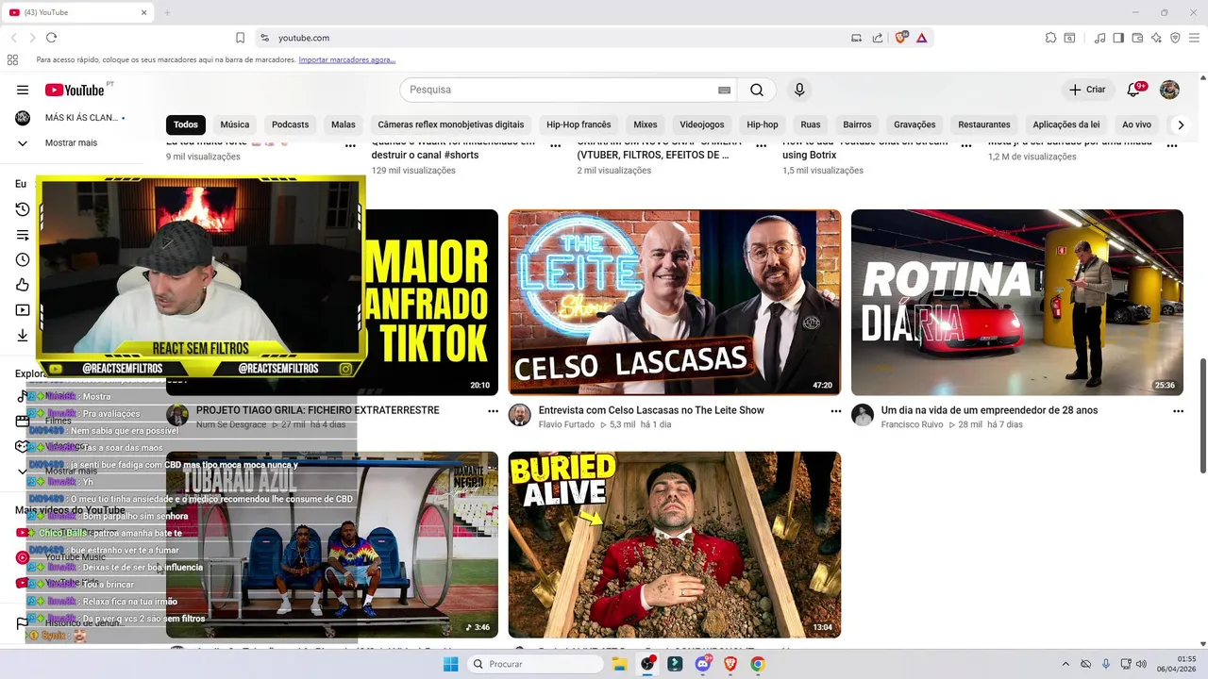Image resolution: width=1208 pixels, height=679 pixels.
Task: Click view site information icon
Action: [x=264, y=38]
